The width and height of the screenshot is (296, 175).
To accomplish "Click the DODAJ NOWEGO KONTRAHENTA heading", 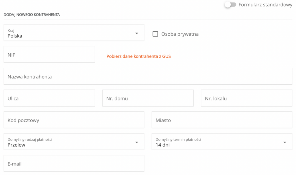I will coord(31,14).
